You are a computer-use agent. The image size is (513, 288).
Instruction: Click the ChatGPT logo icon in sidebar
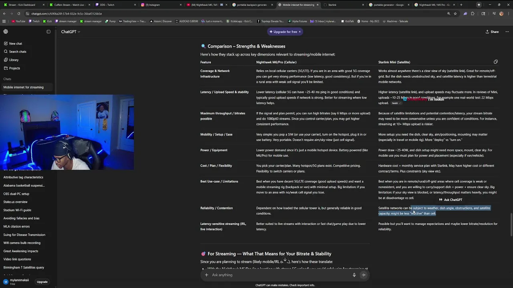coord(6,32)
